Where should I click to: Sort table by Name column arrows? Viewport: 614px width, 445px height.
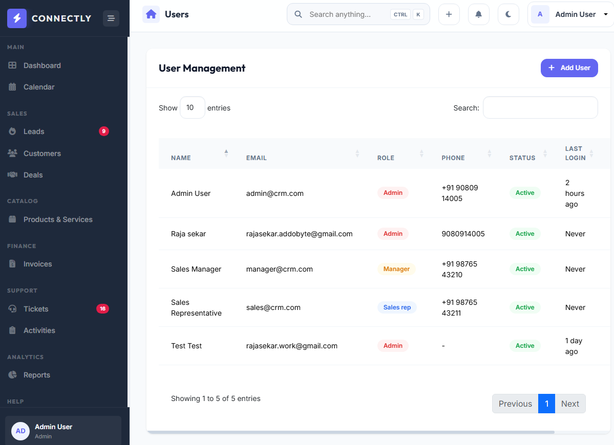[x=226, y=153]
